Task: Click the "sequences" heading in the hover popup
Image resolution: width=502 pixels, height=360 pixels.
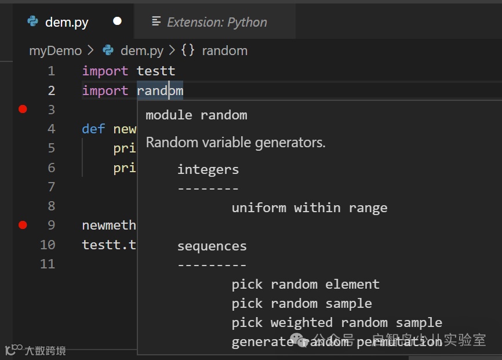Action: pos(212,246)
